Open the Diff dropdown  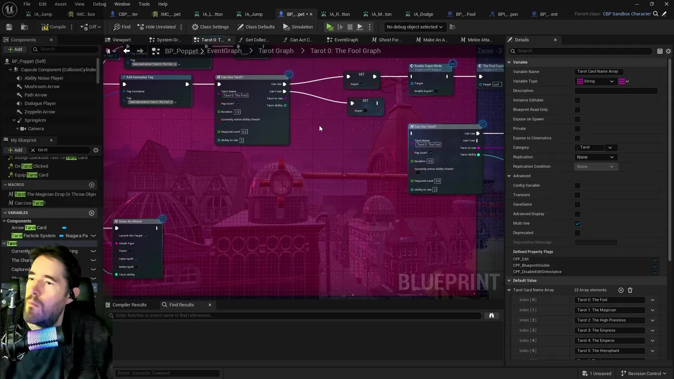pos(92,27)
